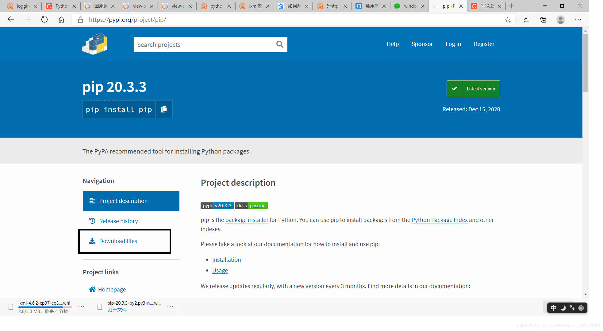The image size is (603, 331).
Task: Click the Download files icon
Action: click(x=92, y=241)
